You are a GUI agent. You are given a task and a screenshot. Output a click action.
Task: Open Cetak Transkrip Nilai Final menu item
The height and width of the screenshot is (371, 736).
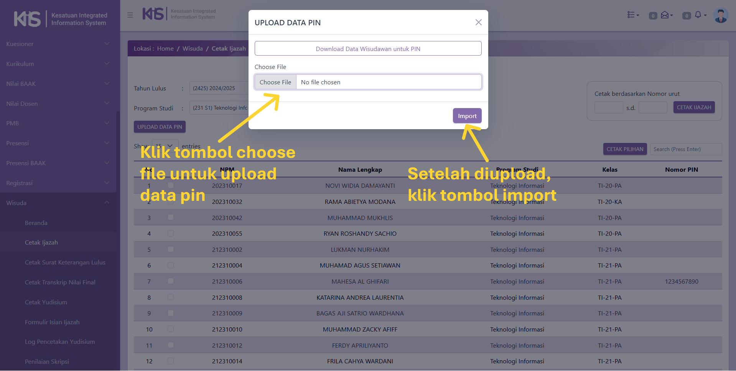pyautogui.click(x=60, y=282)
